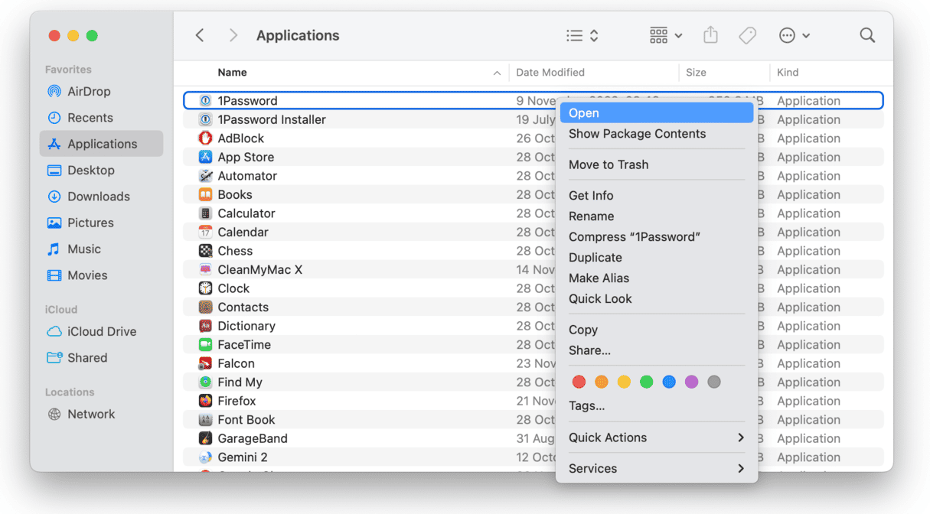Click the GarageBand guitar icon
930x514 pixels.
tap(205, 438)
